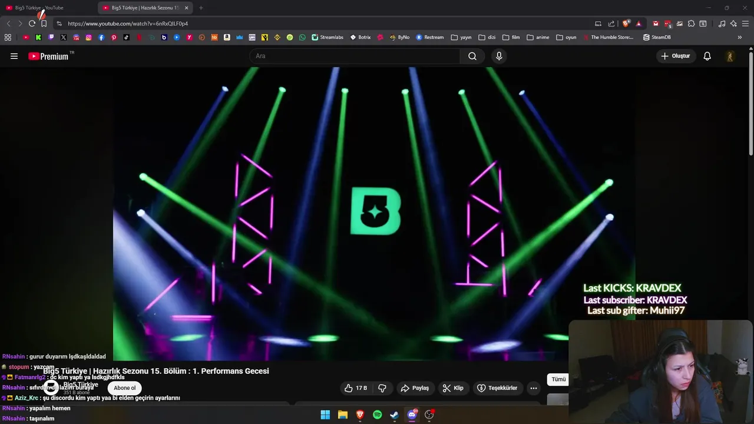Viewport: 754px width, 424px height.
Task: Open the browser extensions puzzle icon
Action: (x=691, y=24)
